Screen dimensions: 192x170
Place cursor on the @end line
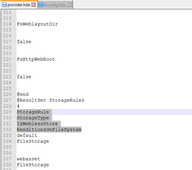pos(23,94)
